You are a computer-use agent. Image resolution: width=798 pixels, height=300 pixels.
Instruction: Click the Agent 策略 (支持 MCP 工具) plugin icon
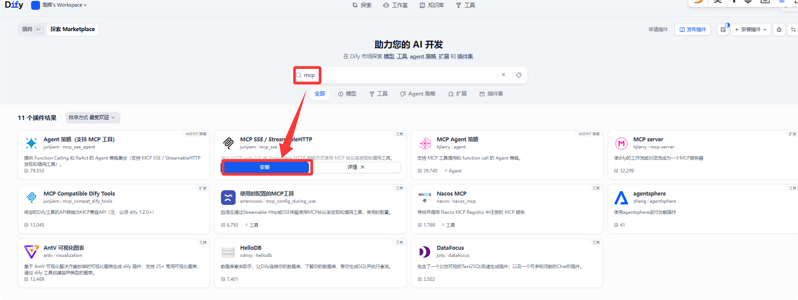(x=31, y=143)
